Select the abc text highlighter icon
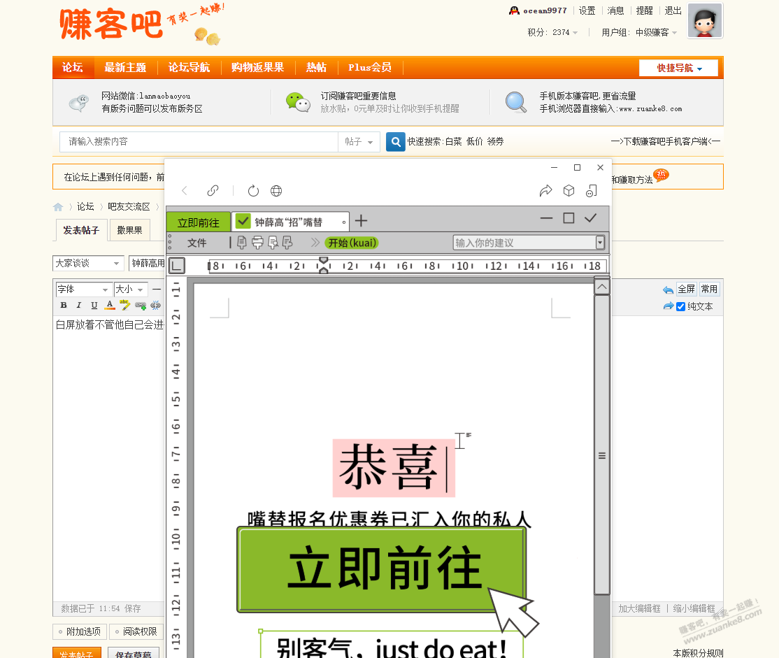 pos(124,305)
